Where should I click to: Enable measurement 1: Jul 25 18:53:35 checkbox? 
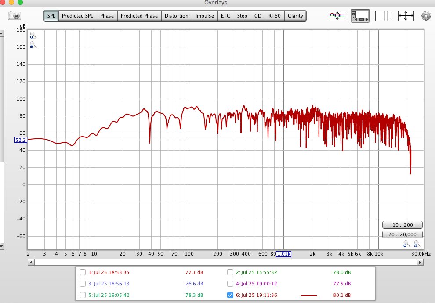[83, 272]
